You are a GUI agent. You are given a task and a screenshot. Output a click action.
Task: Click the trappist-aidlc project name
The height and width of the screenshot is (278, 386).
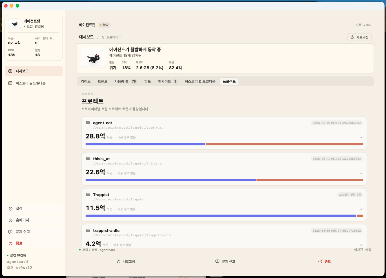(x=106, y=231)
